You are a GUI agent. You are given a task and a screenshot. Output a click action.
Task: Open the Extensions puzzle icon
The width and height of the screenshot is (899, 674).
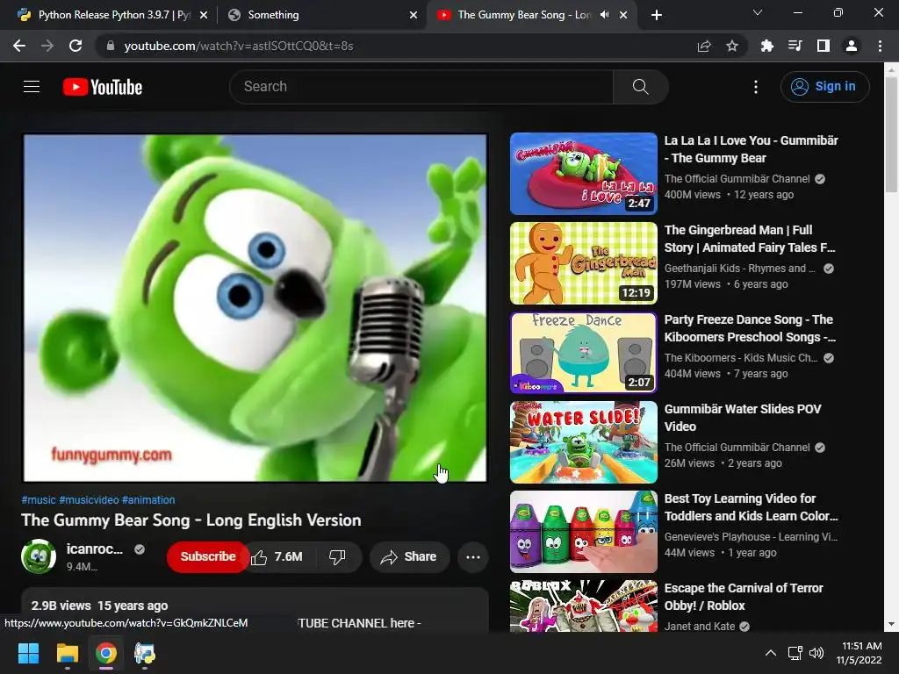pyautogui.click(x=766, y=46)
